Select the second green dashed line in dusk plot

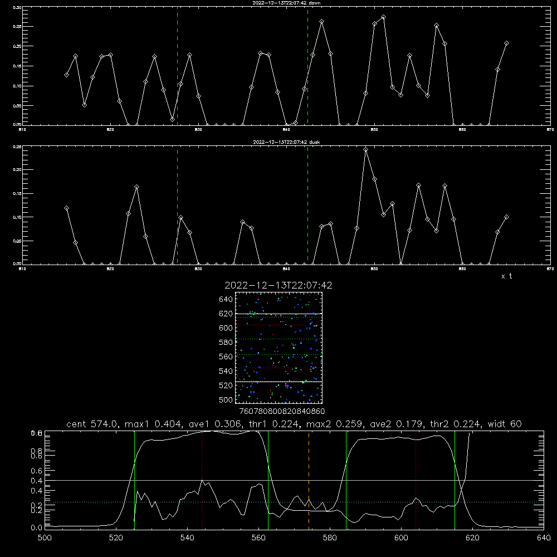point(307,206)
